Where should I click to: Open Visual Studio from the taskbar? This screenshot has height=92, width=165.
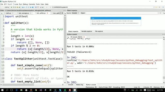pos(41,90)
